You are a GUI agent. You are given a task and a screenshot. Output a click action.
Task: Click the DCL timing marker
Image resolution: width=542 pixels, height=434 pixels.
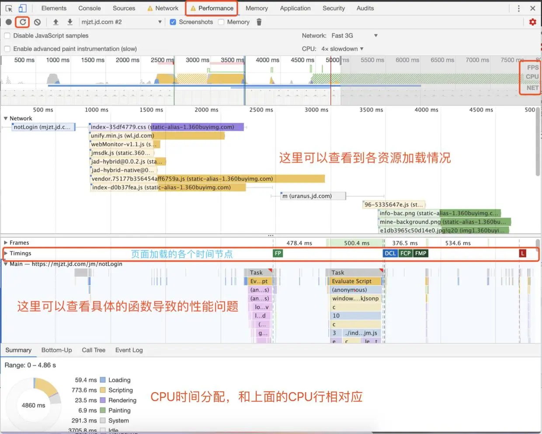coord(390,253)
